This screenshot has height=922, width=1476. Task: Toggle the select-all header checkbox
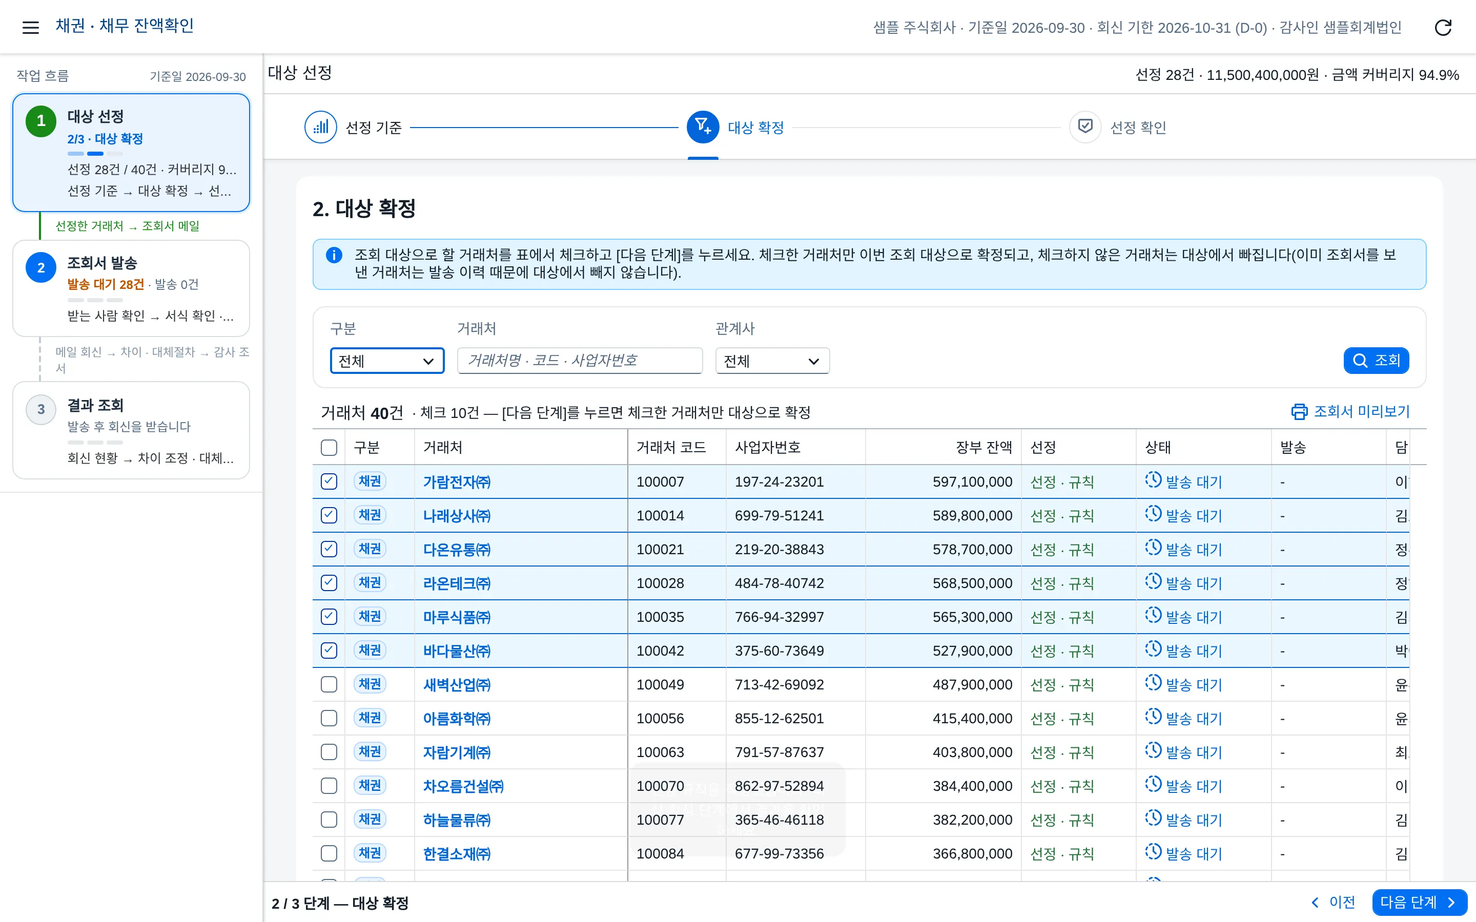click(x=329, y=448)
